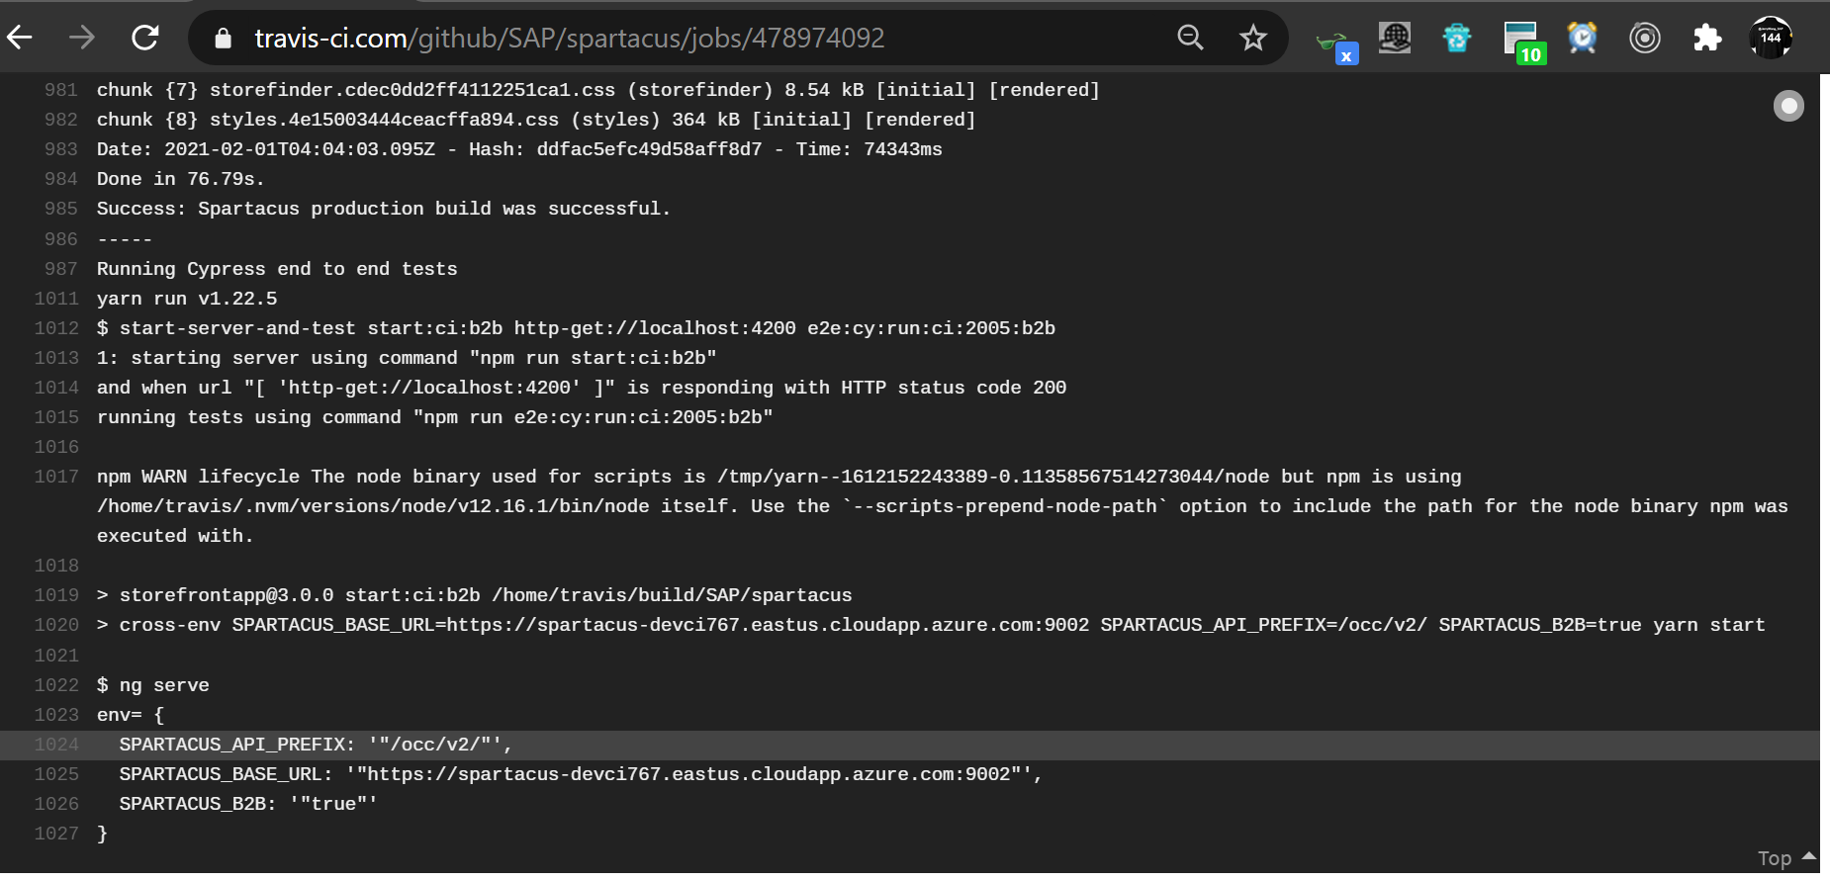Viewport: 1830px width, 881px height.
Task: Select line number 985
Action: (61, 209)
